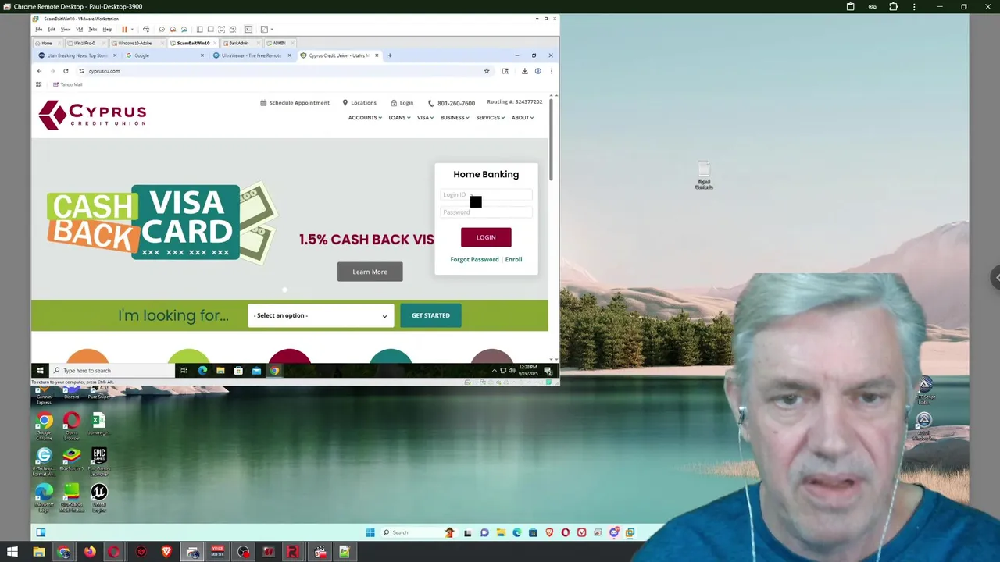Click the Password field

[486, 212]
